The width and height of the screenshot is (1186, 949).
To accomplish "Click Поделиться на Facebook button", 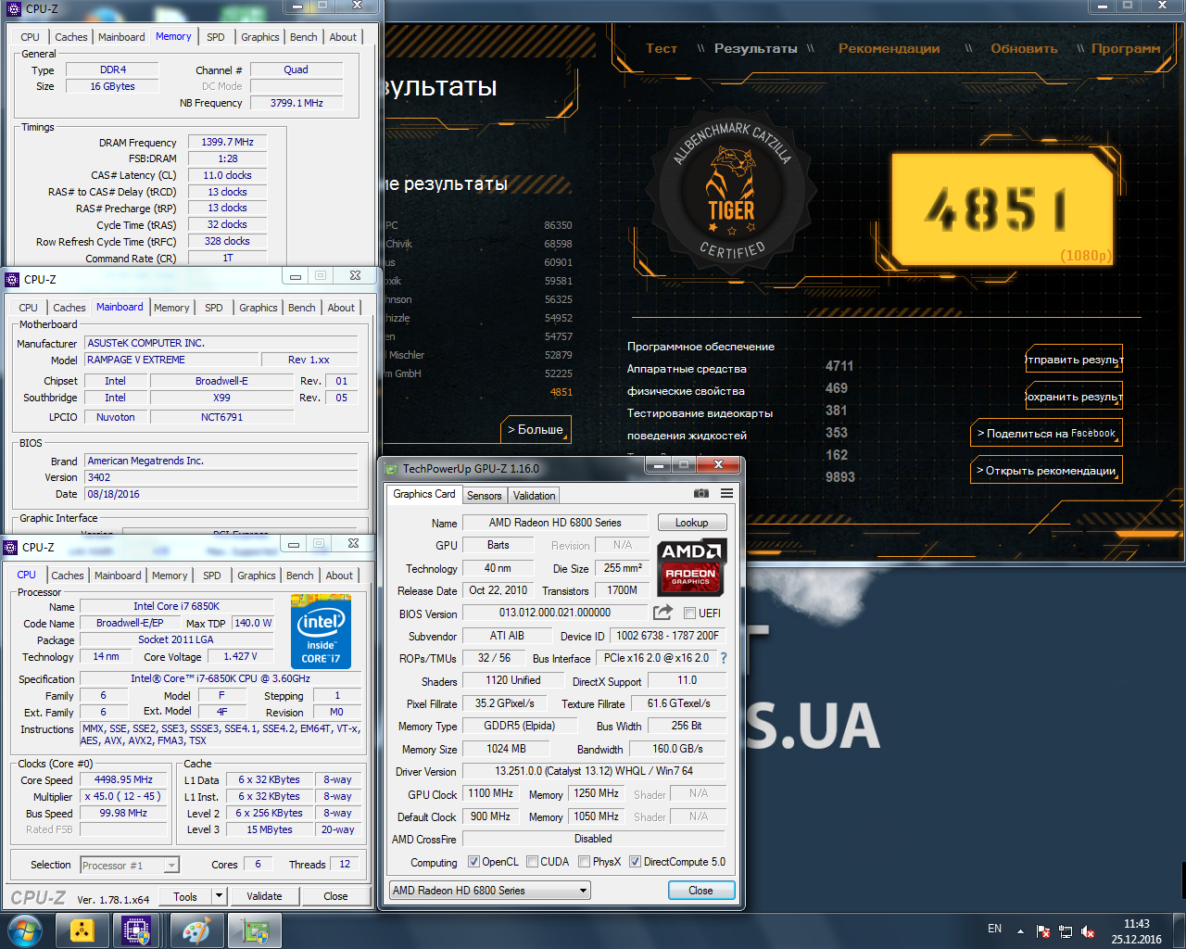I will pyautogui.click(x=1046, y=434).
